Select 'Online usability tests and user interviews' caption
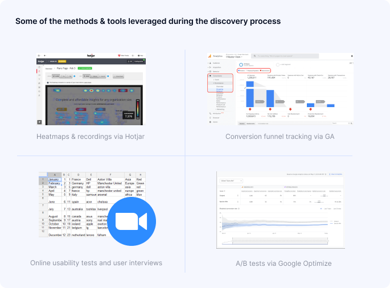The width and height of the screenshot is (390, 288). pos(96,263)
